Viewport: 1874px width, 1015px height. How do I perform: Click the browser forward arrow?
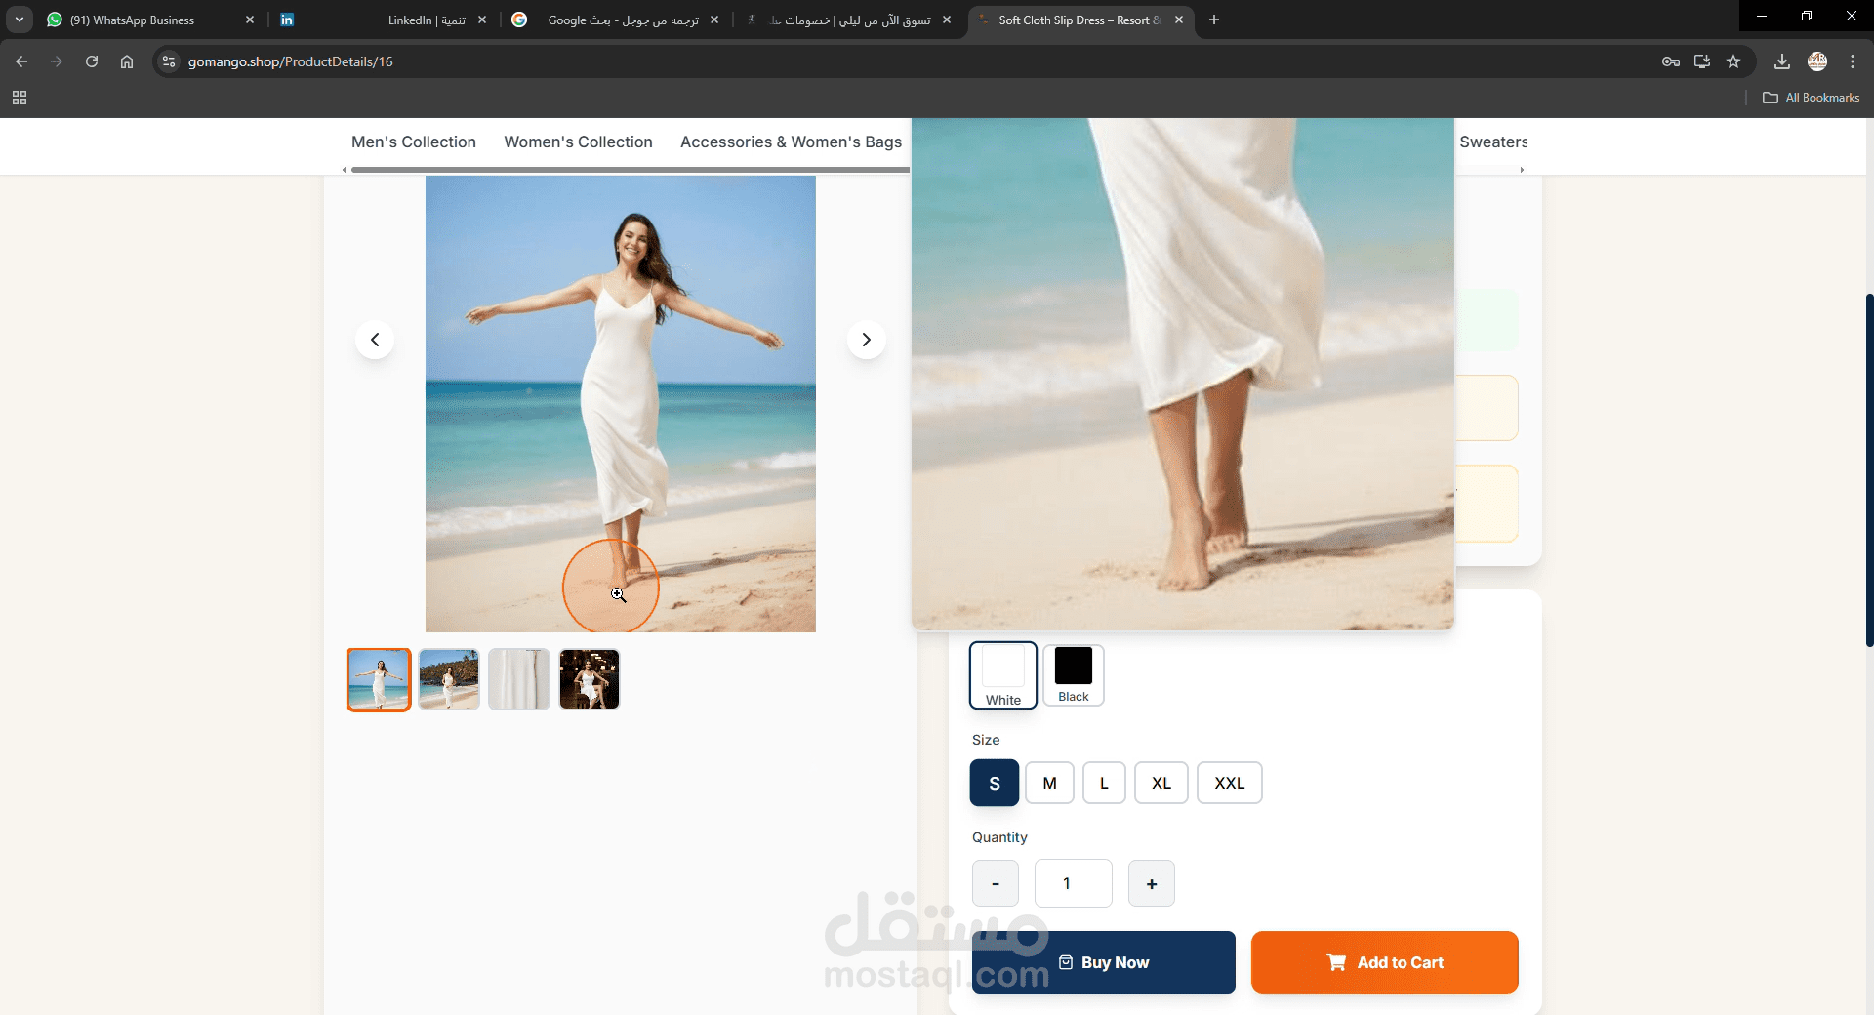click(57, 61)
